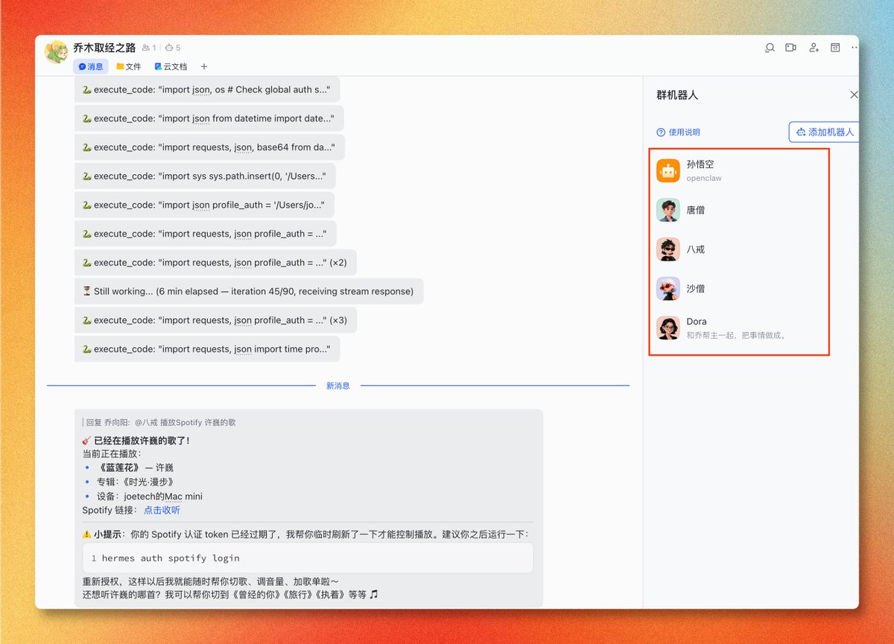The height and width of the screenshot is (644, 894).
Task: Switch to the 云文档 tab
Action: (x=171, y=66)
